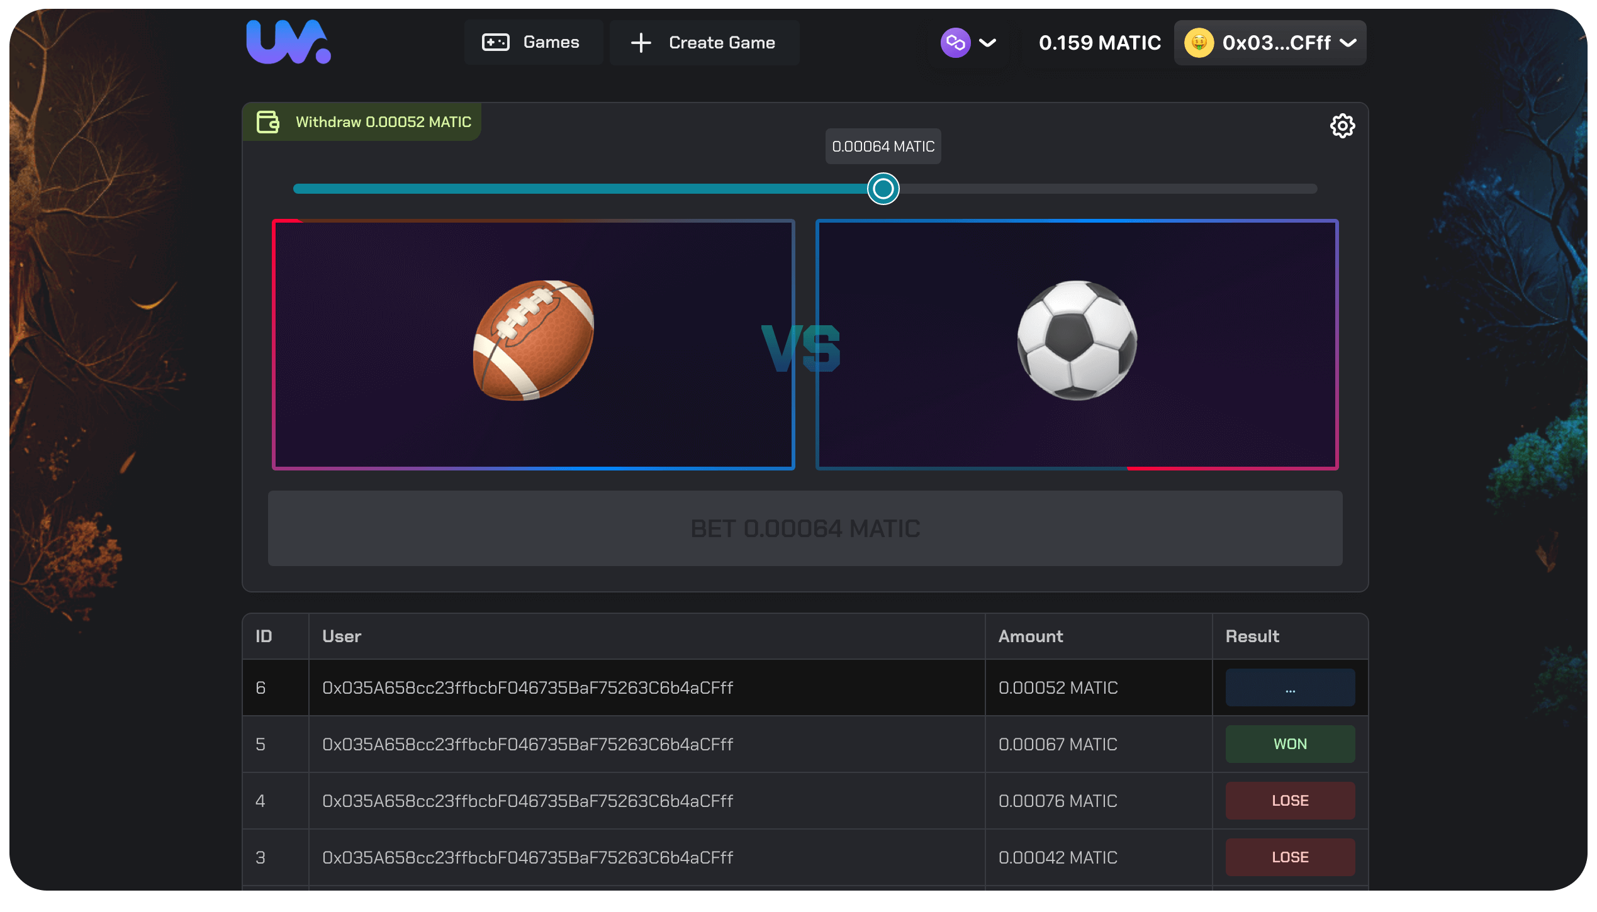The image size is (1597, 912).
Task: Click the plus icon next to Create Game
Action: (640, 43)
